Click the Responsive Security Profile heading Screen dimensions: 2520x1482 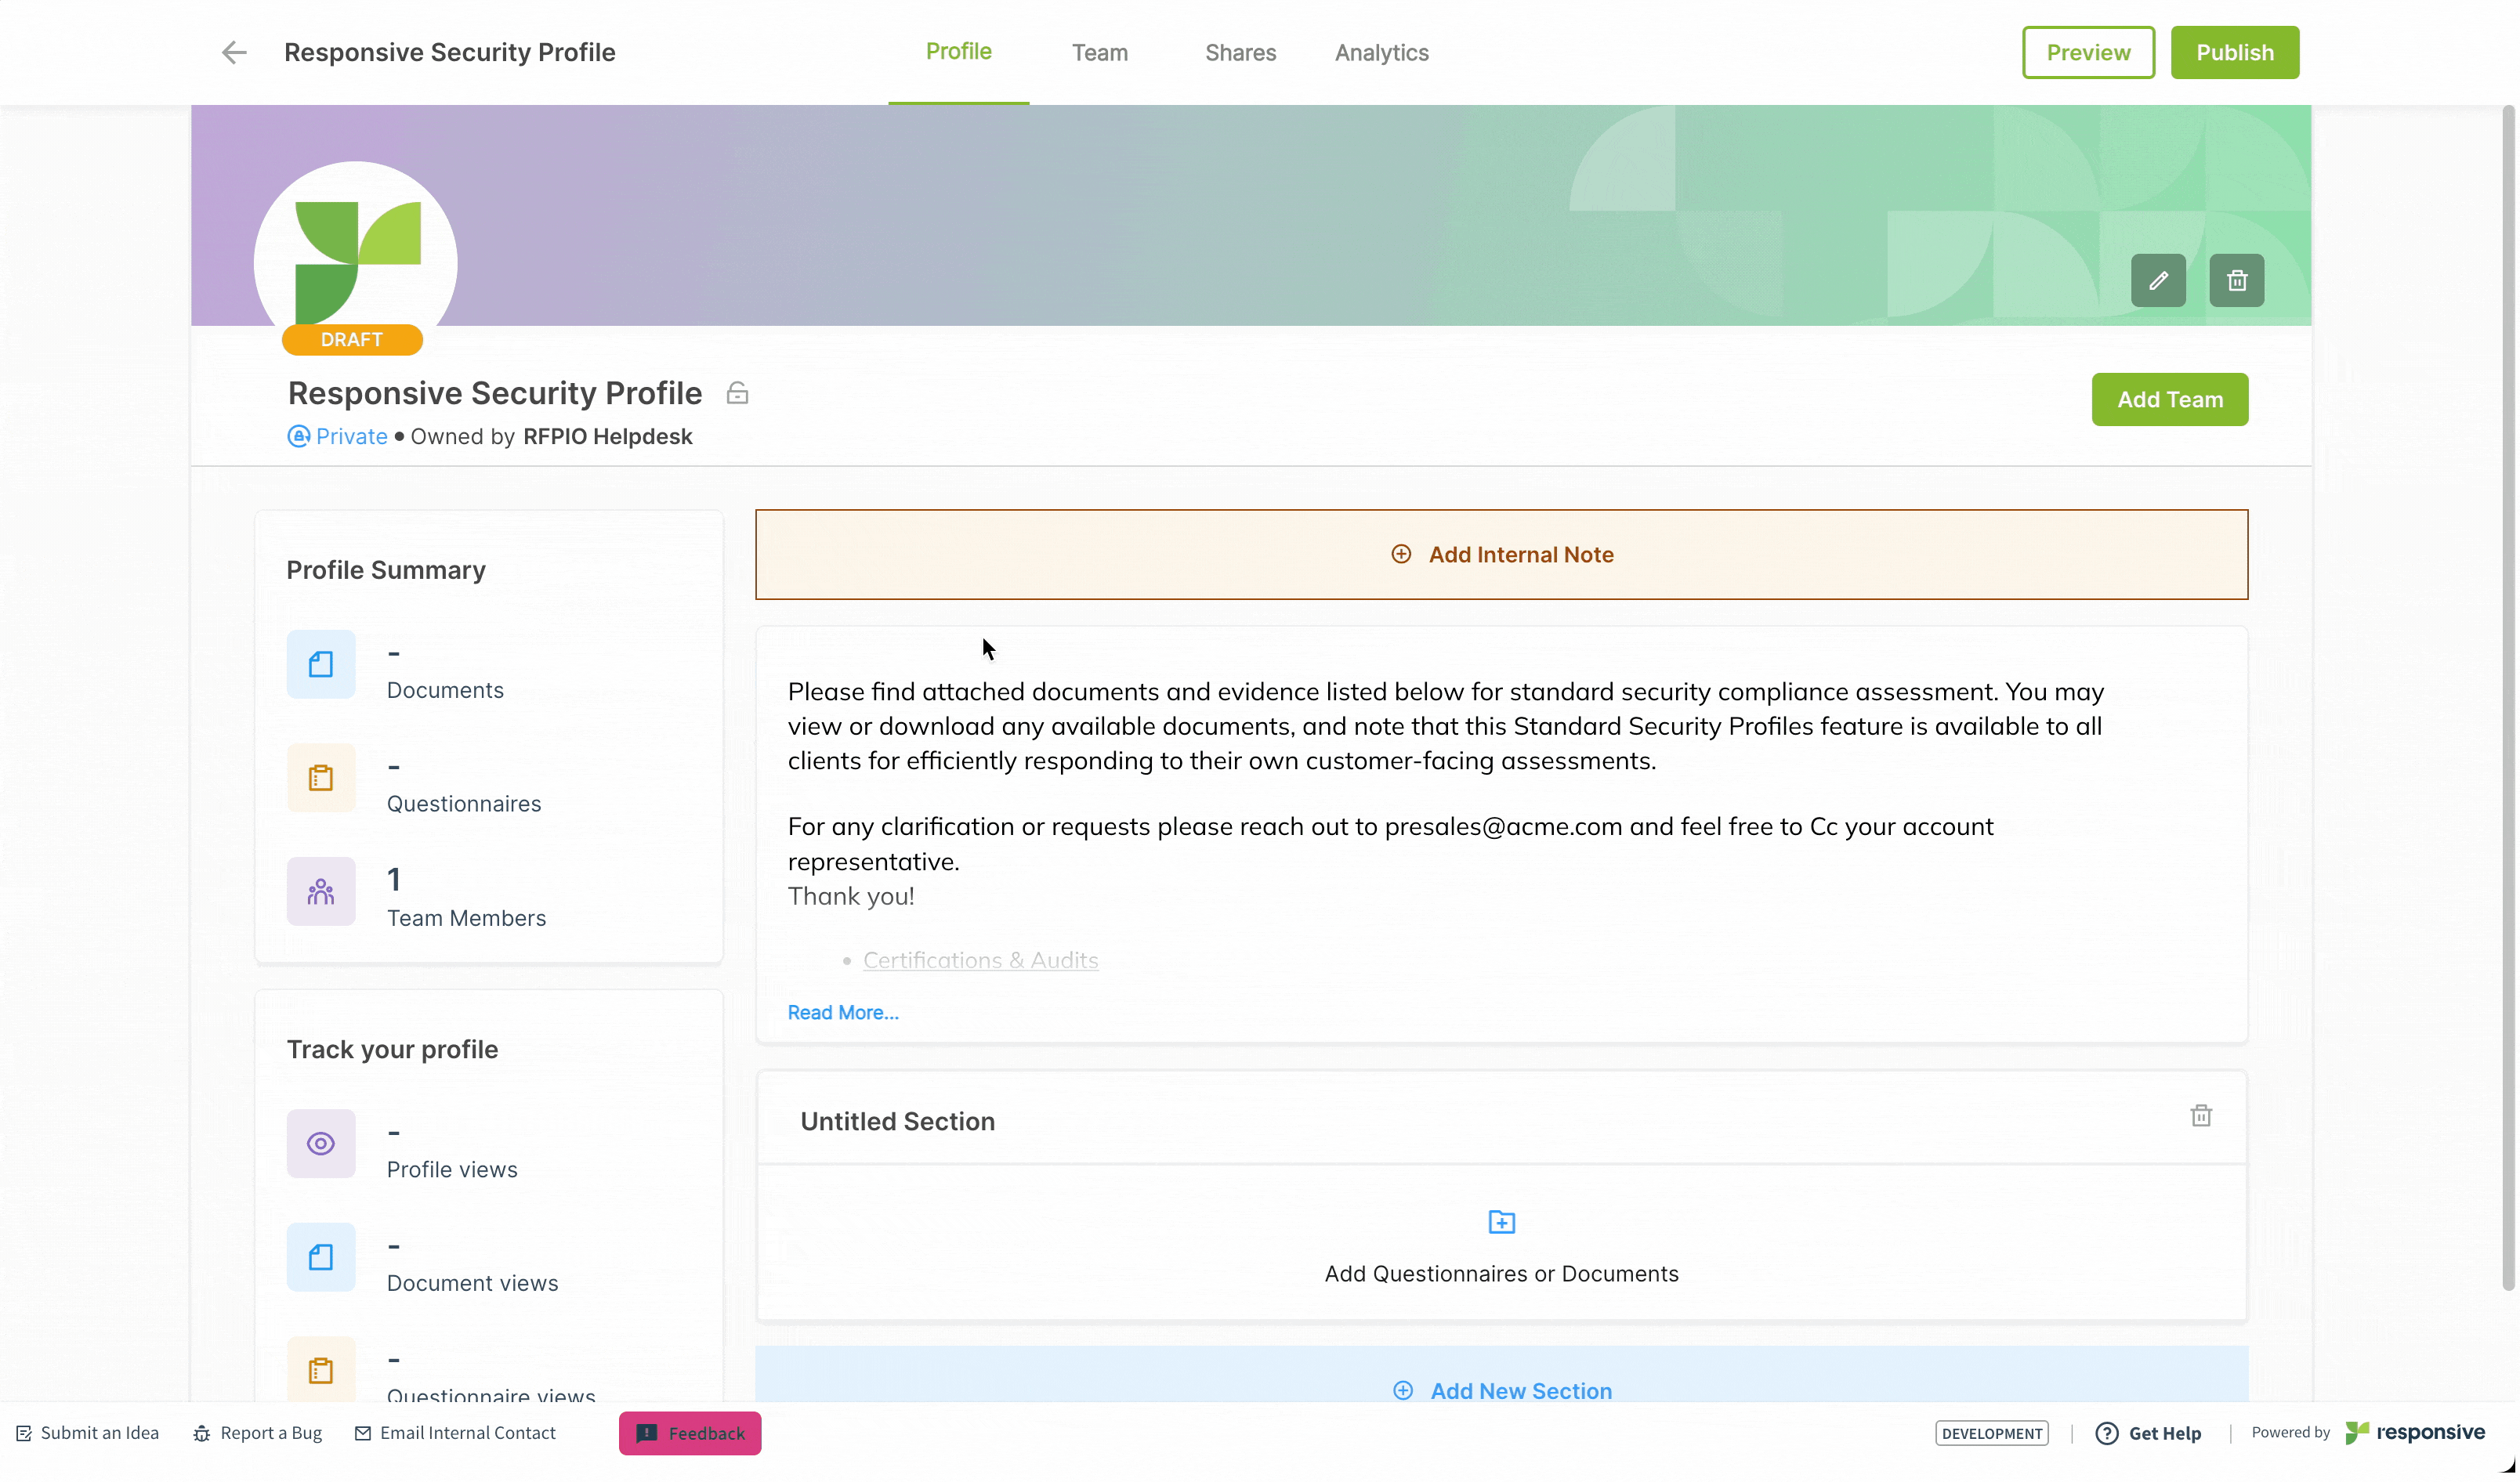point(495,394)
